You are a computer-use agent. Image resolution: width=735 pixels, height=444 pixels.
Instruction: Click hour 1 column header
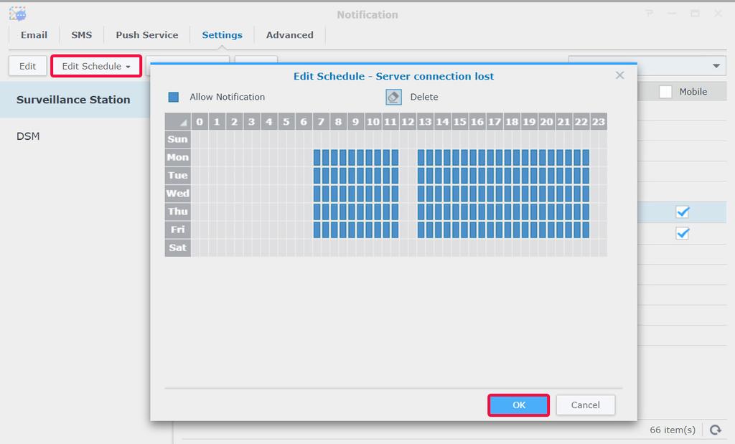click(217, 121)
